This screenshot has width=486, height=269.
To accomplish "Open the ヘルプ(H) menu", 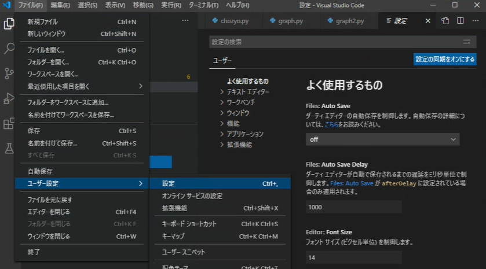I will tap(237, 5).
